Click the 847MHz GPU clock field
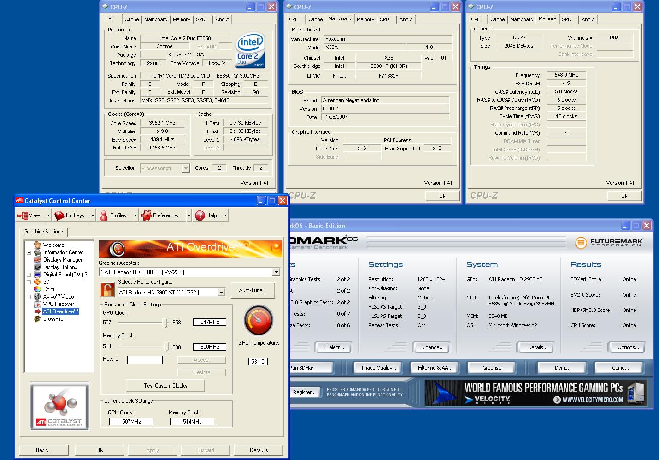This screenshot has height=460, width=659. pyautogui.click(x=210, y=322)
